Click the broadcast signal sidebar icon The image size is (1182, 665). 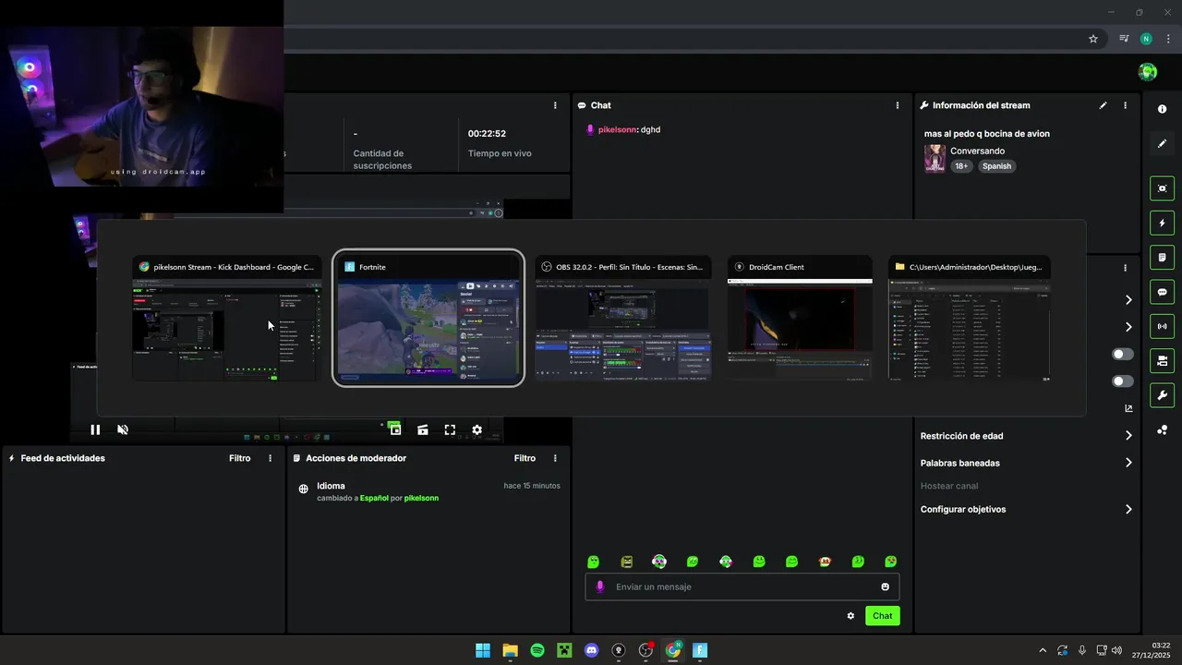point(1162,326)
